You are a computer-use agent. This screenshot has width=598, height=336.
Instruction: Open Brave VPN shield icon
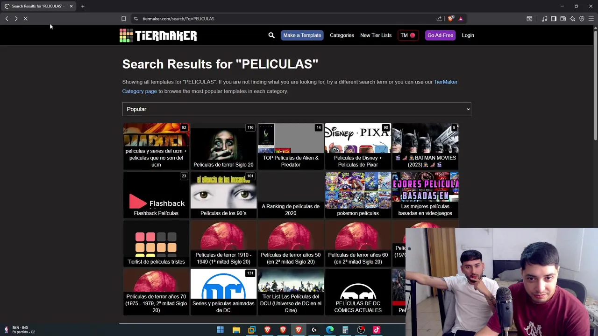pyautogui.click(x=582, y=19)
